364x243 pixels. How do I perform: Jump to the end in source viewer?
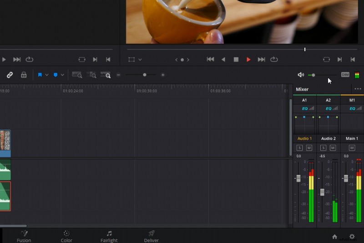[17, 60]
